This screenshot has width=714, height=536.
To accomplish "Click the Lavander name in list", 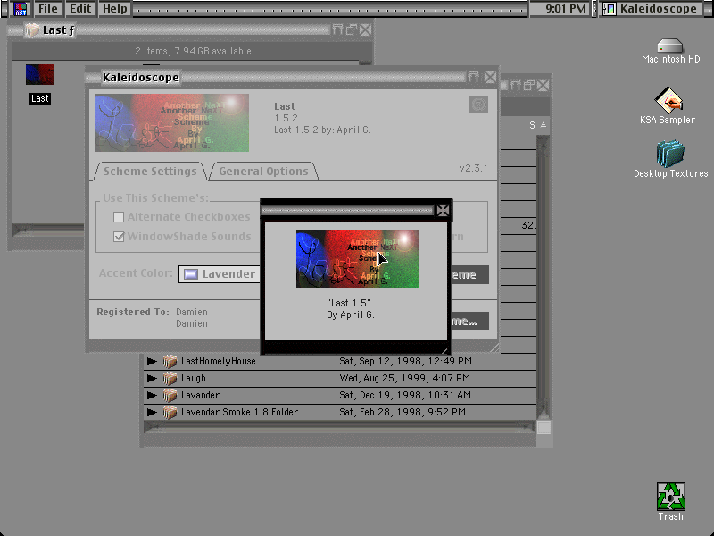I will pos(200,395).
